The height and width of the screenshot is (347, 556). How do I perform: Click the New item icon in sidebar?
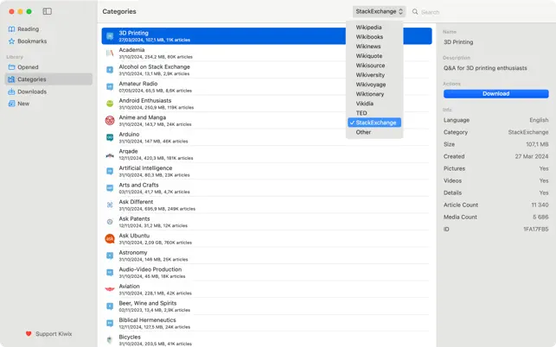pyautogui.click(x=12, y=104)
